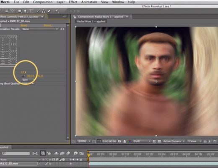Open the Active Camera 3D view dropdown

(174, 141)
